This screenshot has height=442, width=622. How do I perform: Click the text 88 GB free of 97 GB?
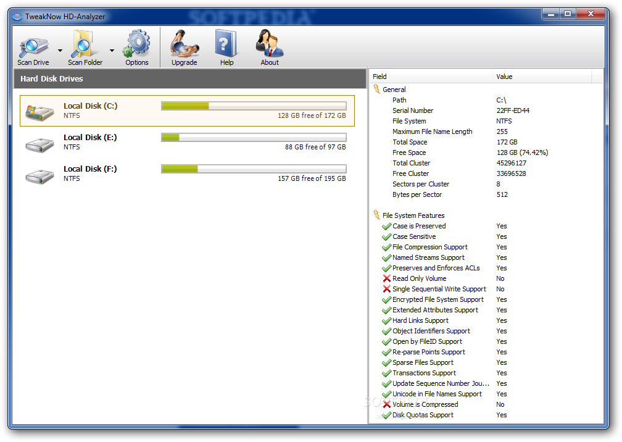pos(315,147)
